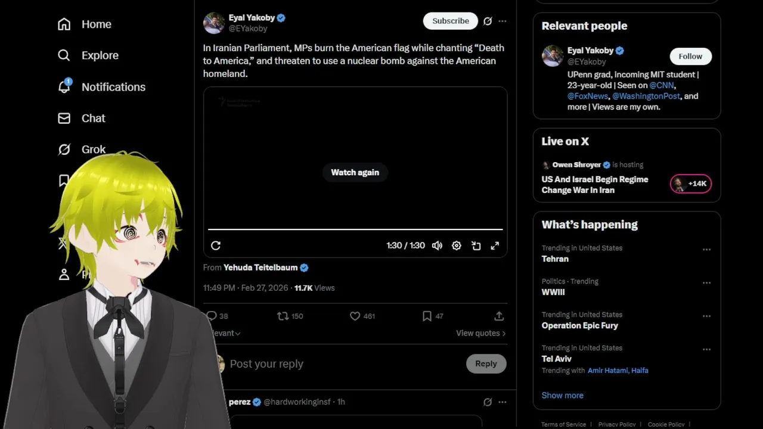This screenshot has height=429, width=763.
Task: Mute the video with speaker icon
Action: [x=437, y=245]
